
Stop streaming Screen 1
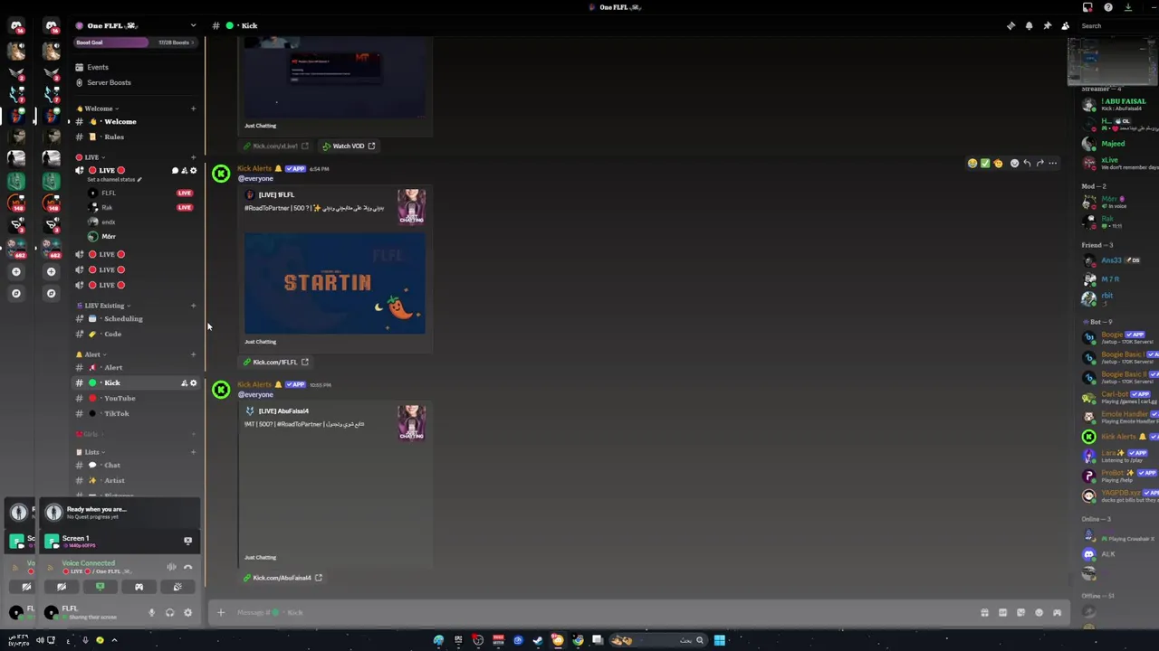(187, 541)
